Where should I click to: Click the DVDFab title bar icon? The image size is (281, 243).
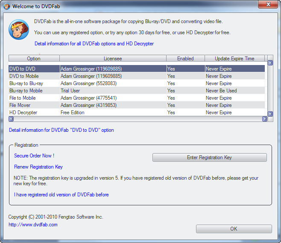tap(6, 6)
